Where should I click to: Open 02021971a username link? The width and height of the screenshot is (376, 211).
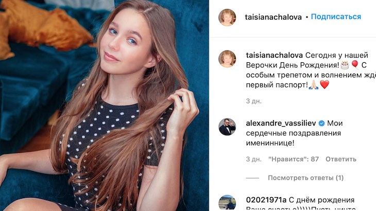click(266, 200)
